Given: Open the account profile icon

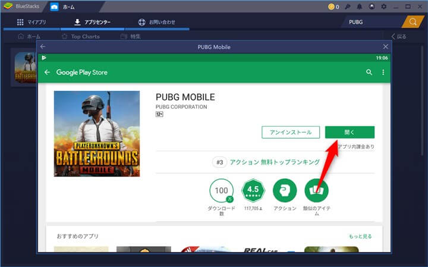Looking at the screenshot, I should click(x=372, y=7).
